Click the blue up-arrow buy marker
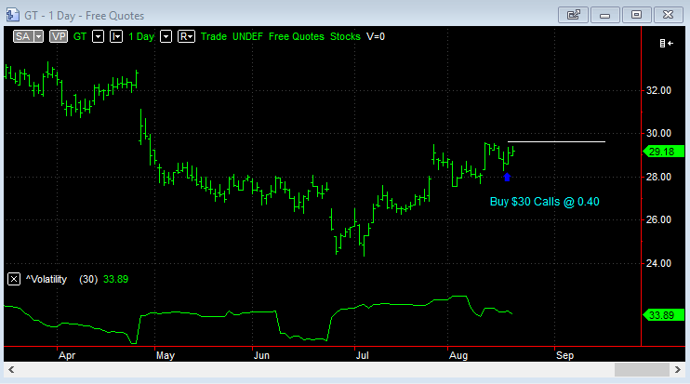The height and width of the screenshot is (384, 690). point(507,178)
